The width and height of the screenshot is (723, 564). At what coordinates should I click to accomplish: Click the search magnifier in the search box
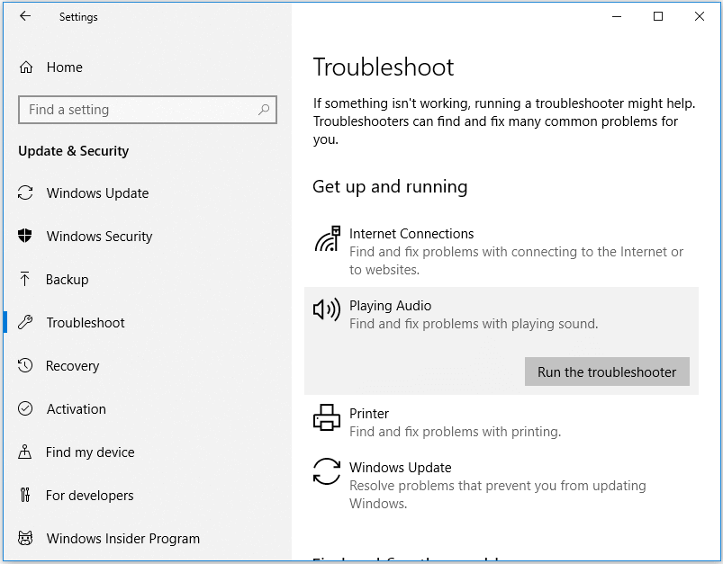point(265,109)
